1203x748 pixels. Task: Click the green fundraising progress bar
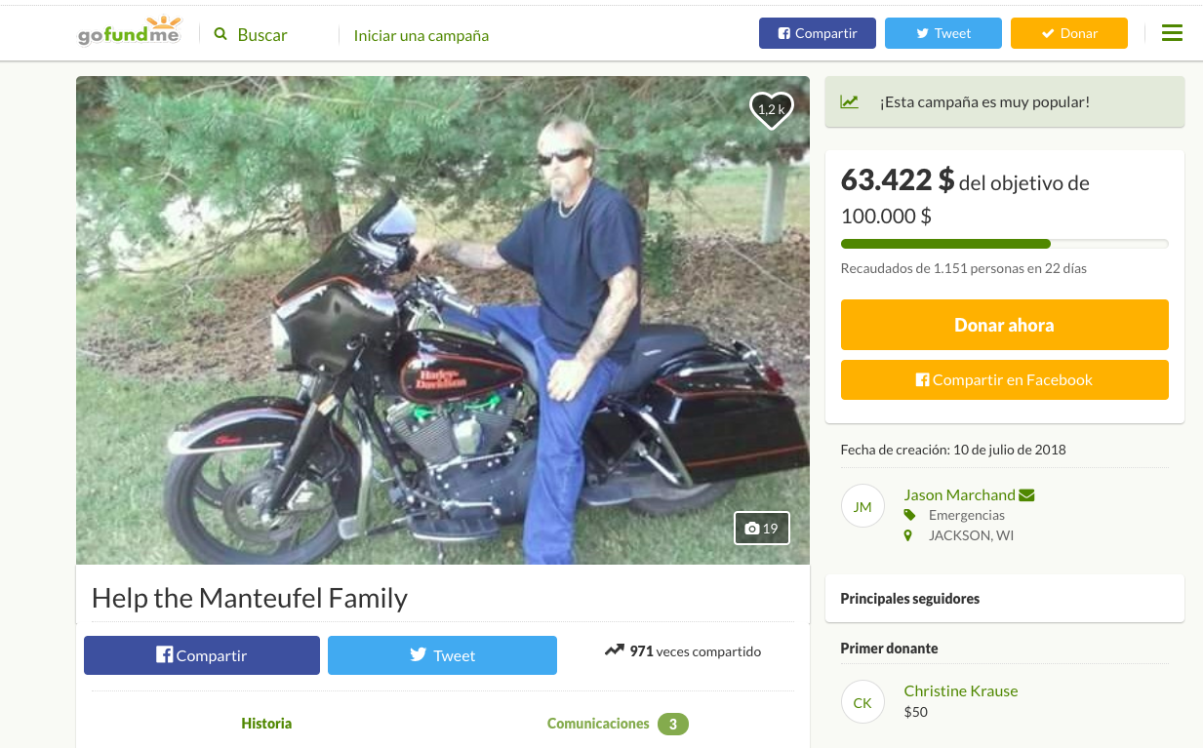coord(944,243)
